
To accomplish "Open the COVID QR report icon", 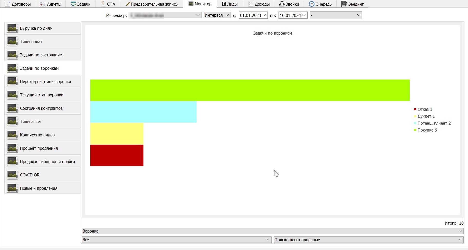I will pyautogui.click(x=12, y=175).
